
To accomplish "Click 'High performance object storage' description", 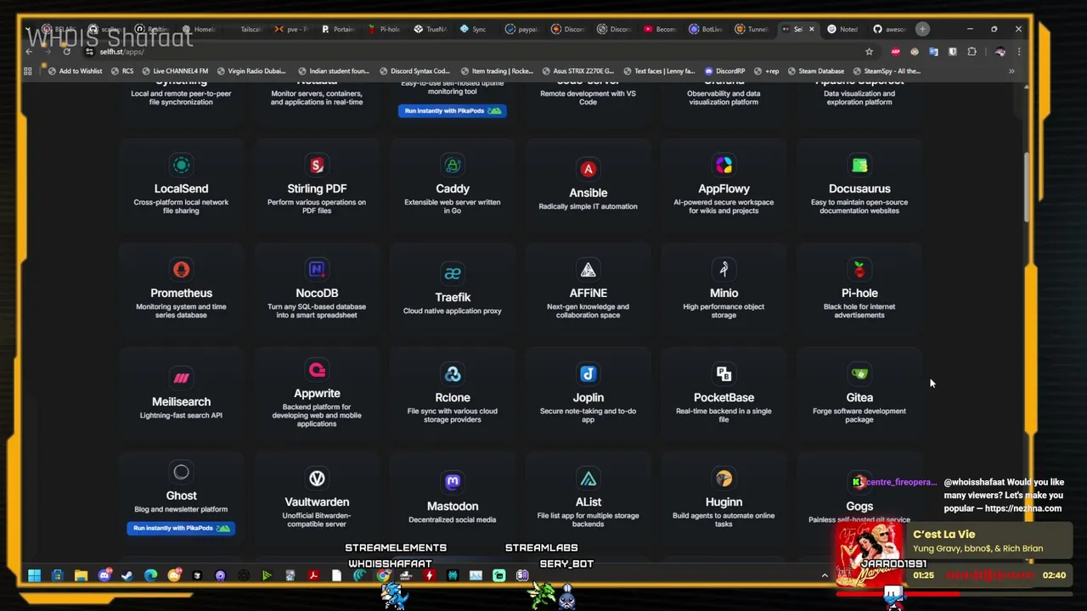I will pyautogui.click(x=724, y=311).
